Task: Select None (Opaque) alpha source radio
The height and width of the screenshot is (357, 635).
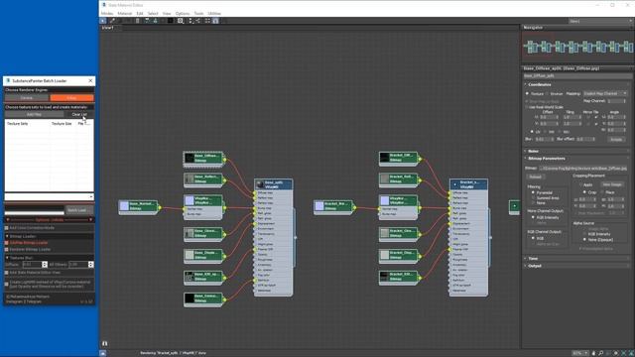Action: click(x=584, y=240)
